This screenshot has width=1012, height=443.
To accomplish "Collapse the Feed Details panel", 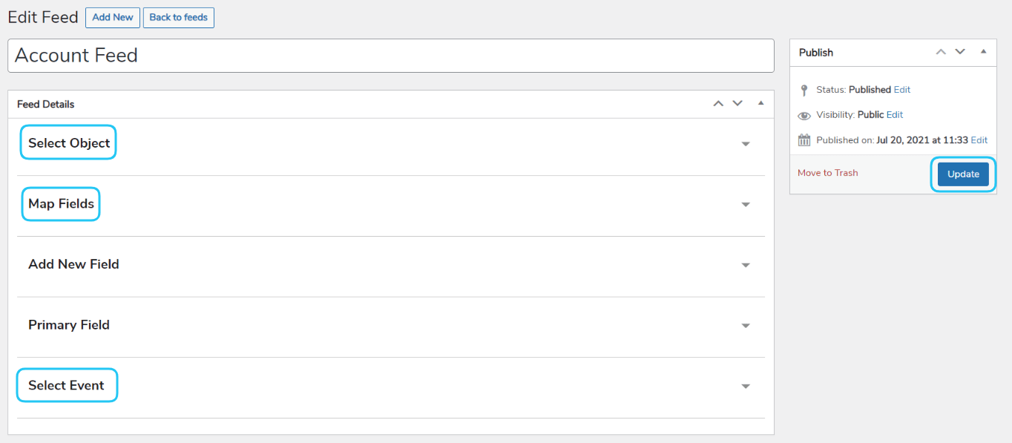I will 760,103.
